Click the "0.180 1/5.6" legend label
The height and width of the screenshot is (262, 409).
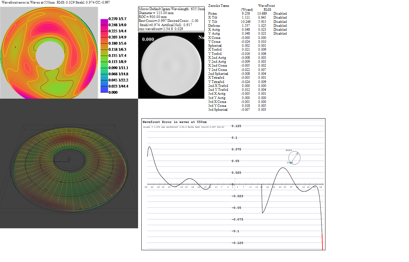click(117, 43)
